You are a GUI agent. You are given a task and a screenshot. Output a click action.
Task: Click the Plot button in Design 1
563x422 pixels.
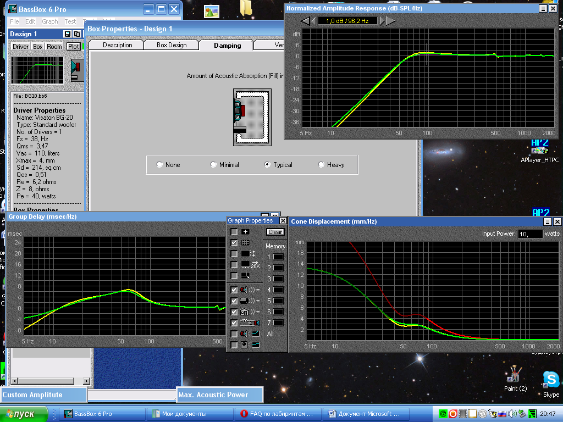74,47
